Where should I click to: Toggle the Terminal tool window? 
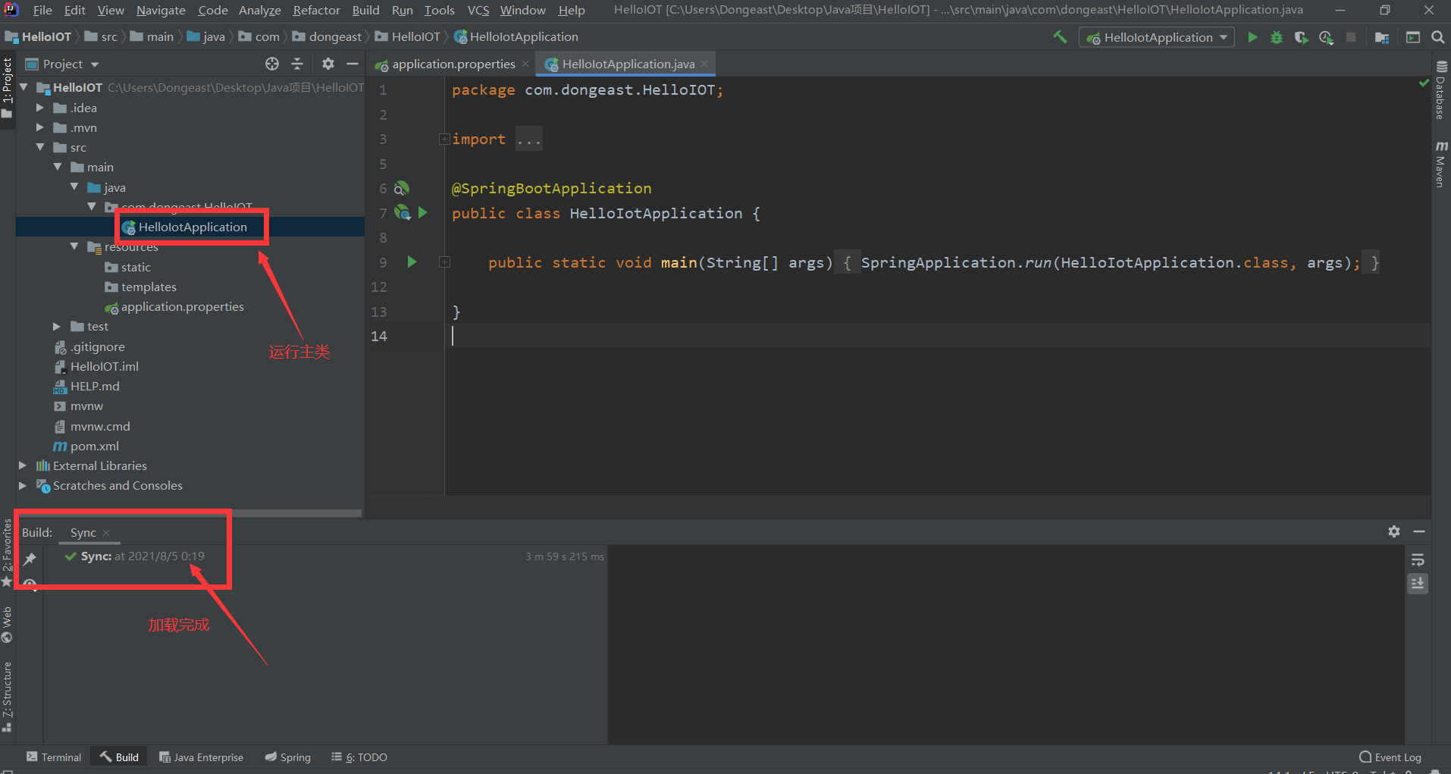(54, 757)
